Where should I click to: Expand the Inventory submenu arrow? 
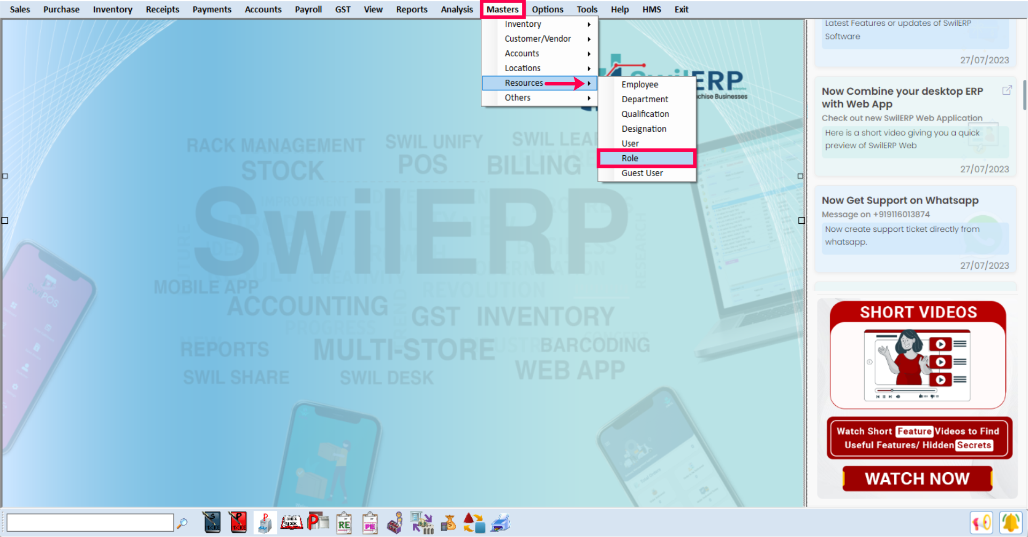pos(589,24)
